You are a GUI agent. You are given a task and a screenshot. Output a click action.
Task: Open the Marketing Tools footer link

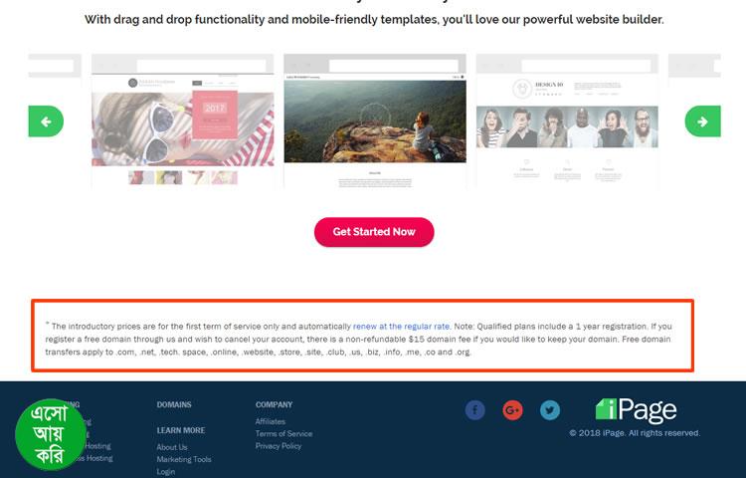coord(184,459)
